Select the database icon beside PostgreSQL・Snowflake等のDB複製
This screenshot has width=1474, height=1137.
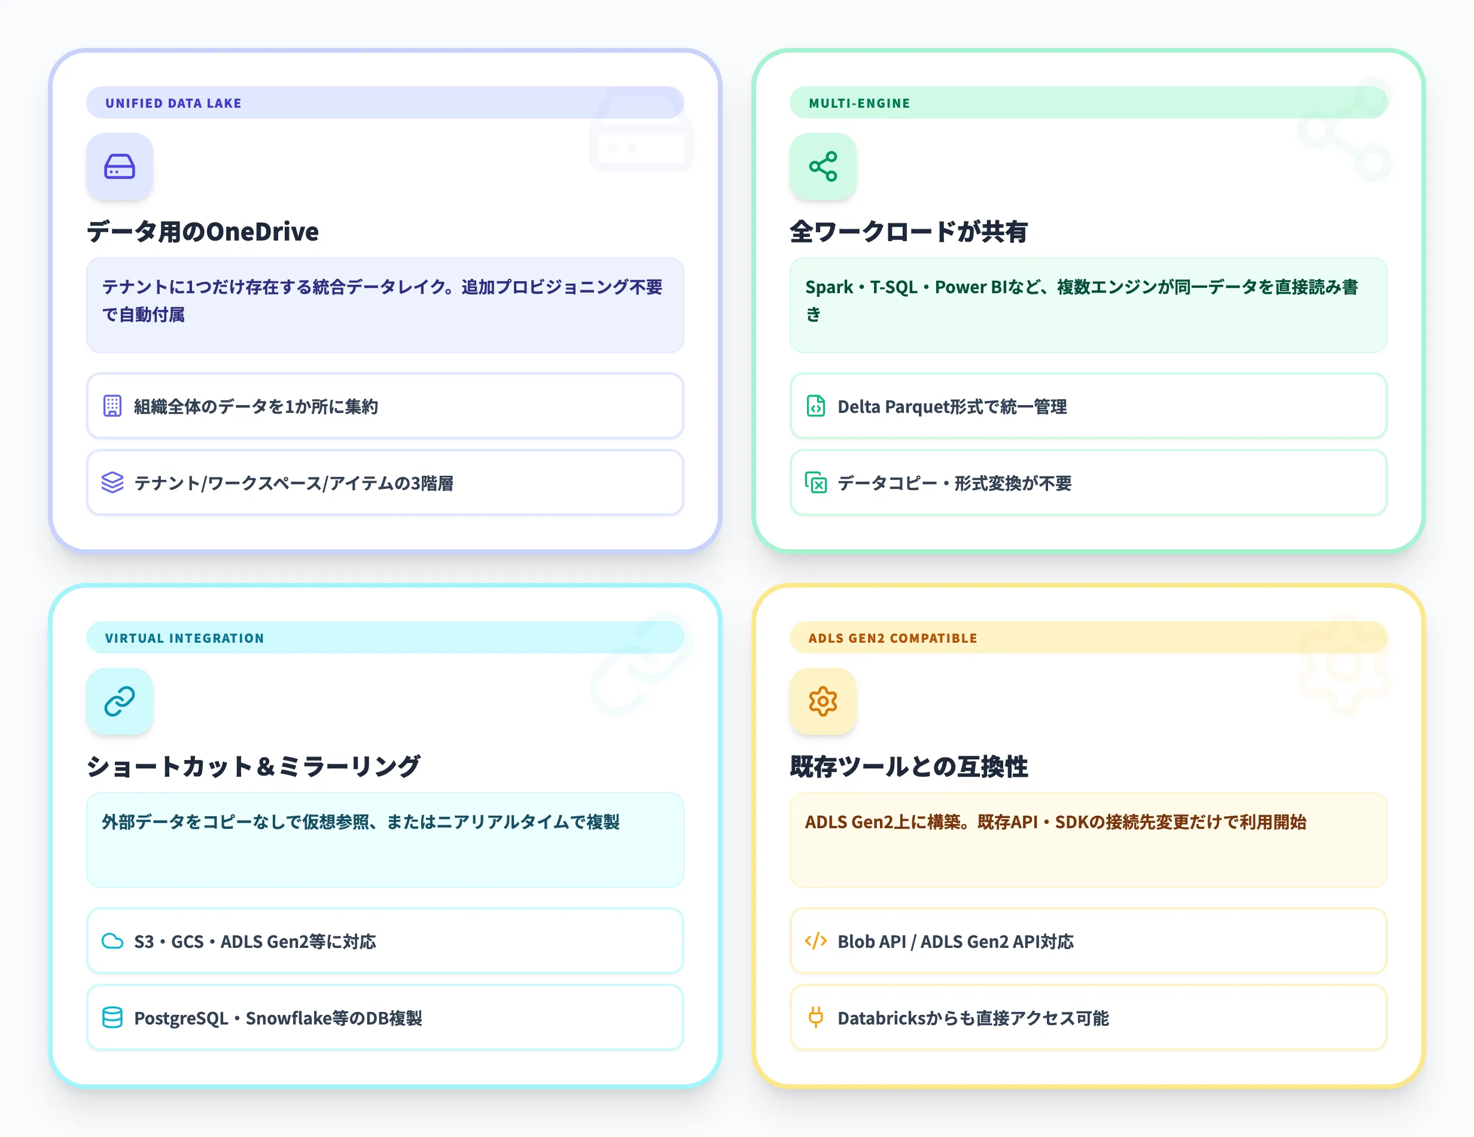click(112, 1018)
